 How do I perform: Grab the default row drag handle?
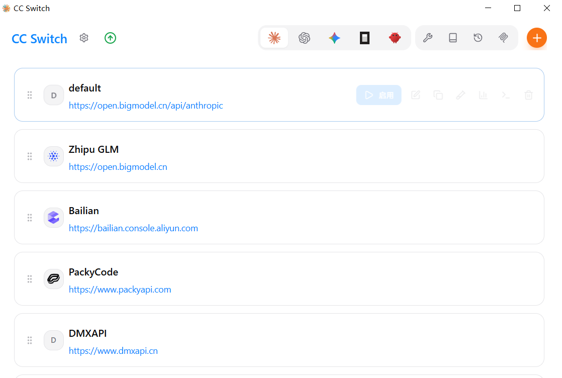[x=30, y=95]
